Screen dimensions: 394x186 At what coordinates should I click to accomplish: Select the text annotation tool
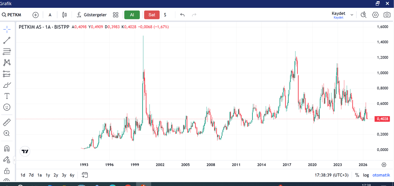click(7, 96)
